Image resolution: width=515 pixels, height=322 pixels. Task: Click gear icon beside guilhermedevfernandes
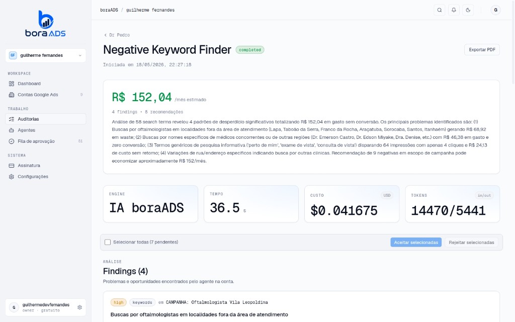79,307
